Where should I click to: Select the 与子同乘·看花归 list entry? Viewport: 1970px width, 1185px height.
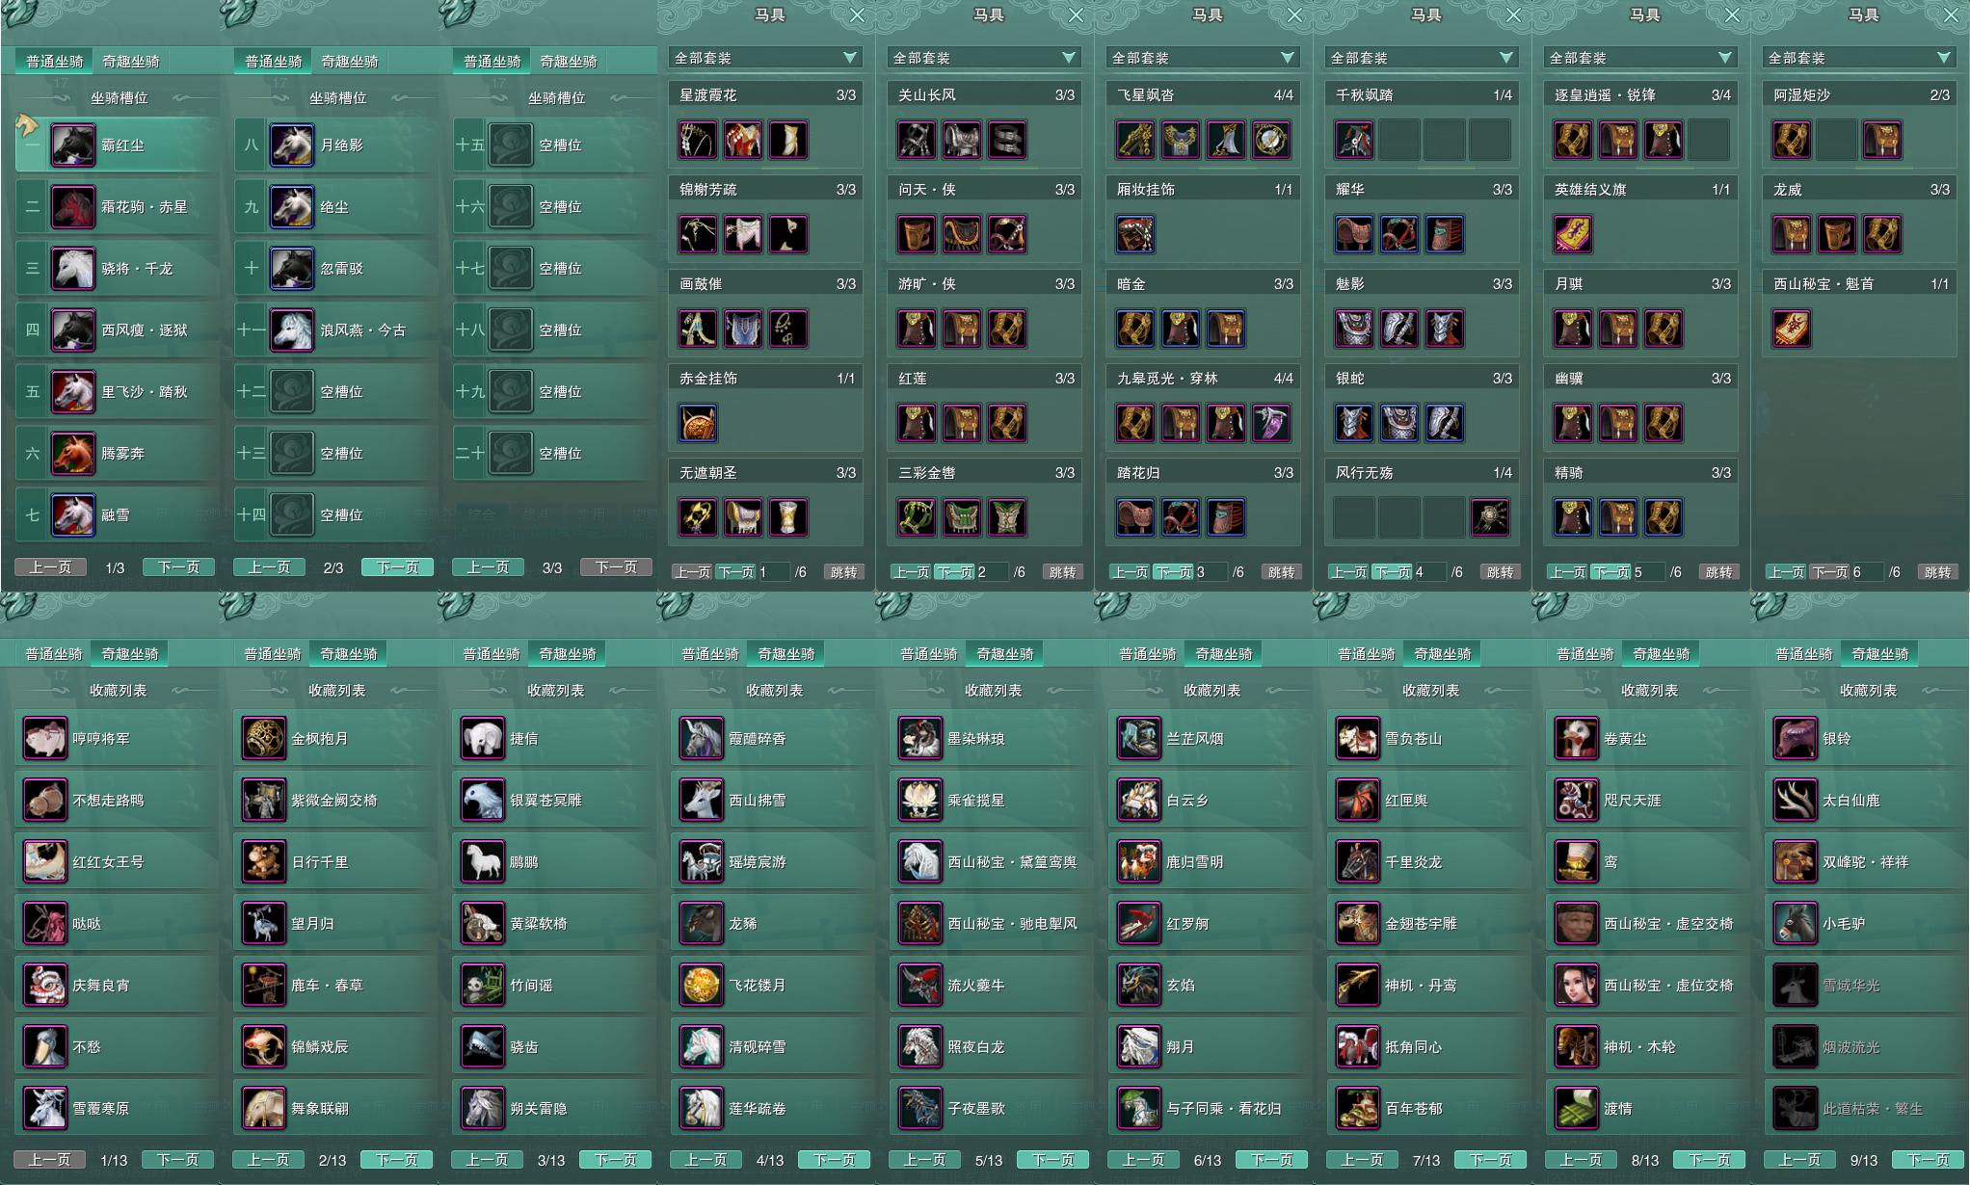1211,1109
